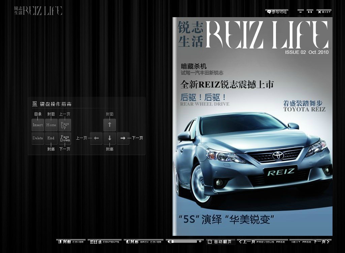This screenshot has height=253, width=345.
Task: Exit the magazine viewer with EXIT
Action: click(x=324, y=12)
